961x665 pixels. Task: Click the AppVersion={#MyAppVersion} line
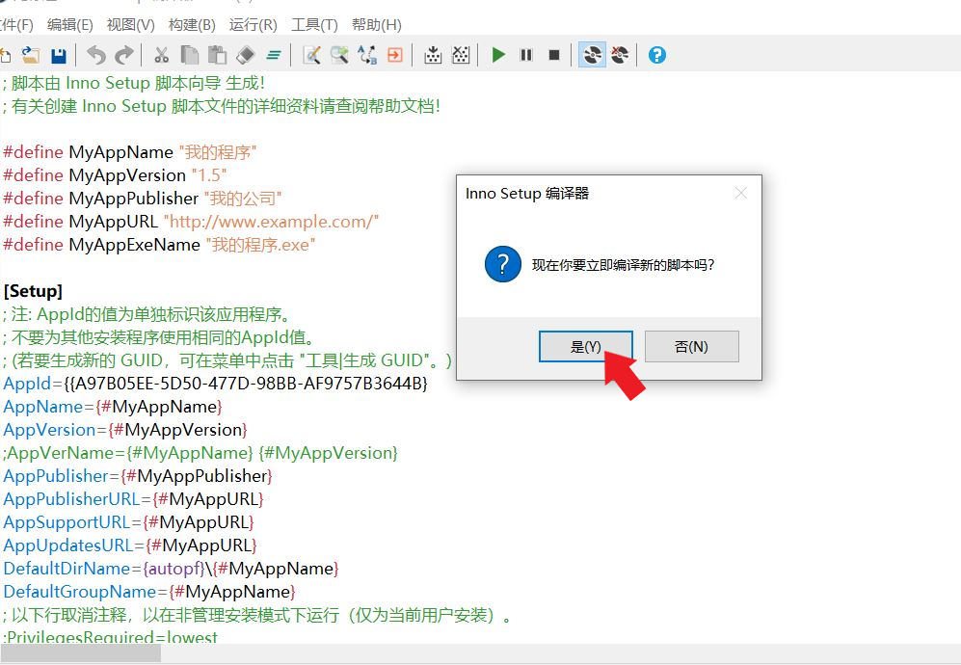point(125,430)
